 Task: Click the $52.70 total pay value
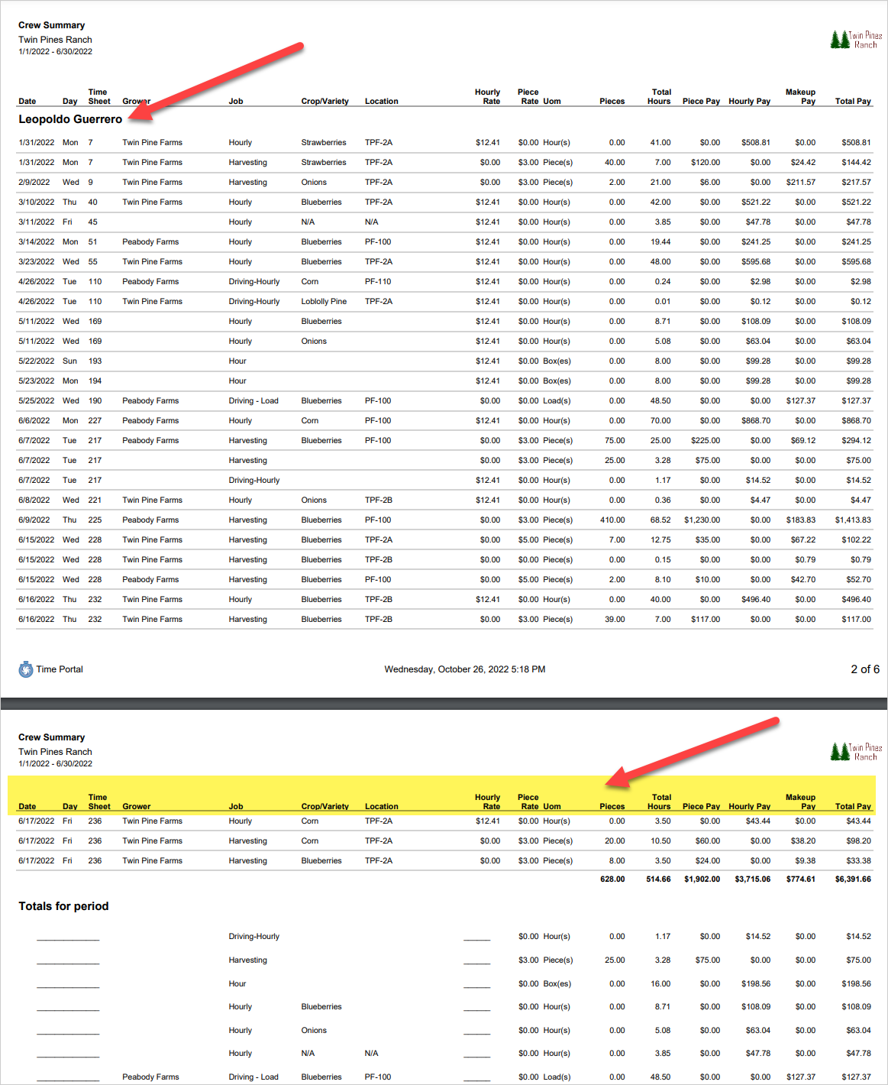coord(859,580)
